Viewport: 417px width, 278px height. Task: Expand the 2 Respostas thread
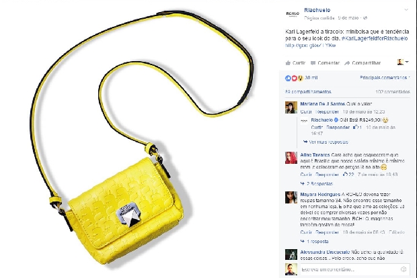[317, 183]
